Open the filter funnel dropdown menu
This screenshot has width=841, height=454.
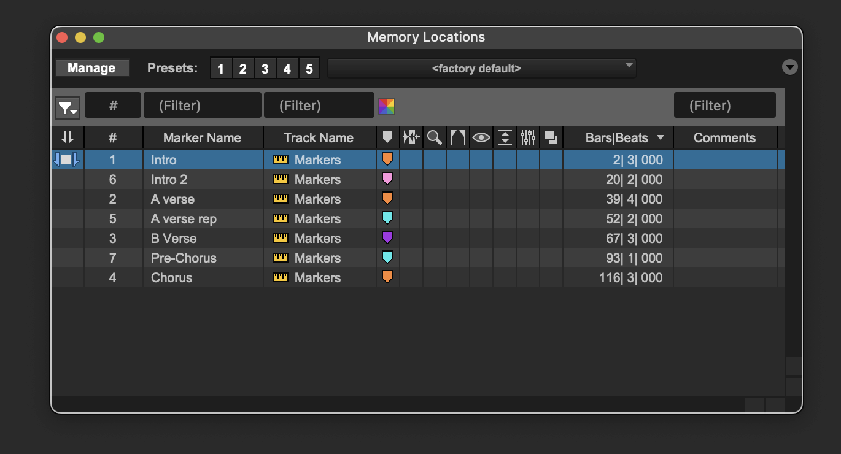(x=68, y=108)
